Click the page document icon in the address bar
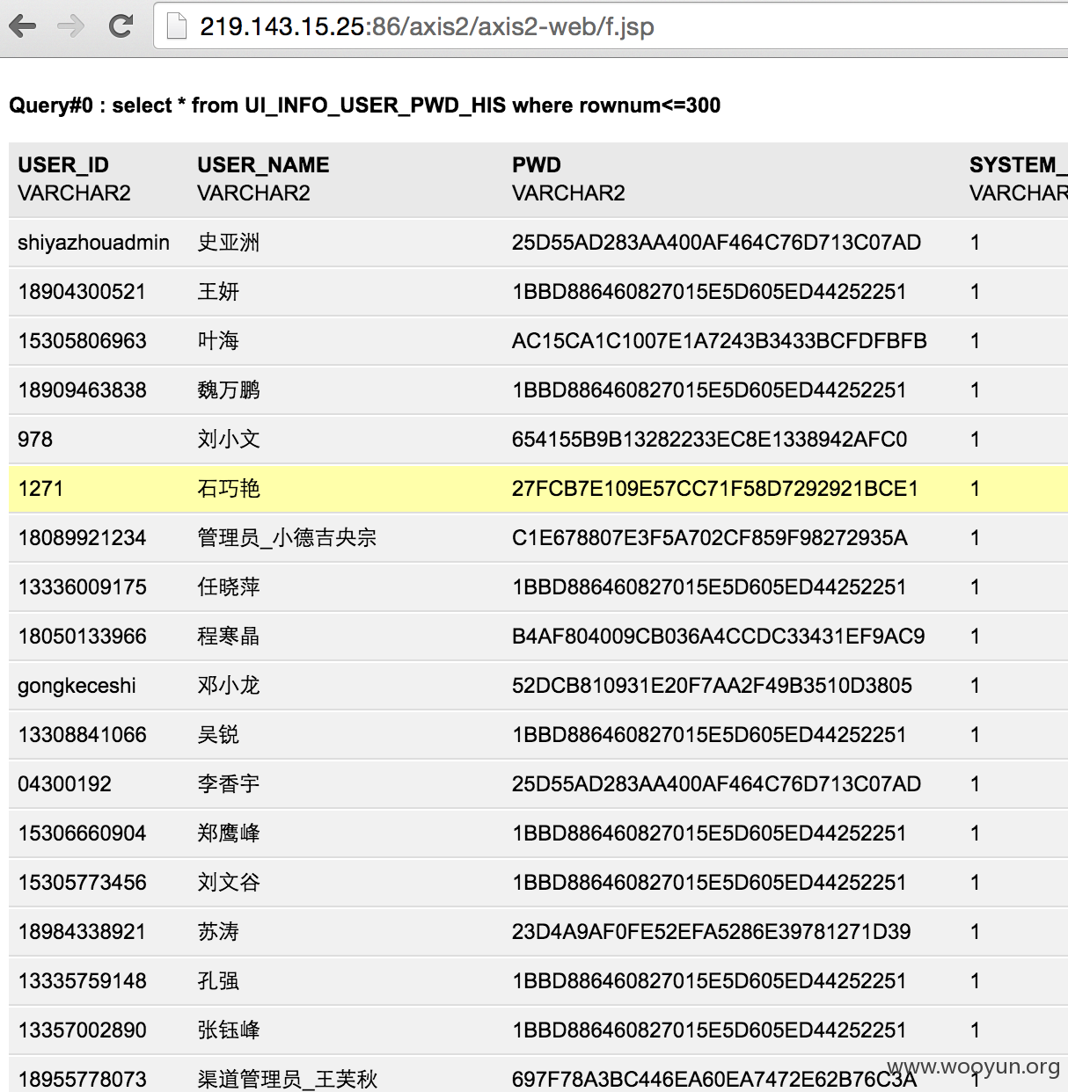The height and width of the screenshot is (1092, 1068). [x=177, y=26]
